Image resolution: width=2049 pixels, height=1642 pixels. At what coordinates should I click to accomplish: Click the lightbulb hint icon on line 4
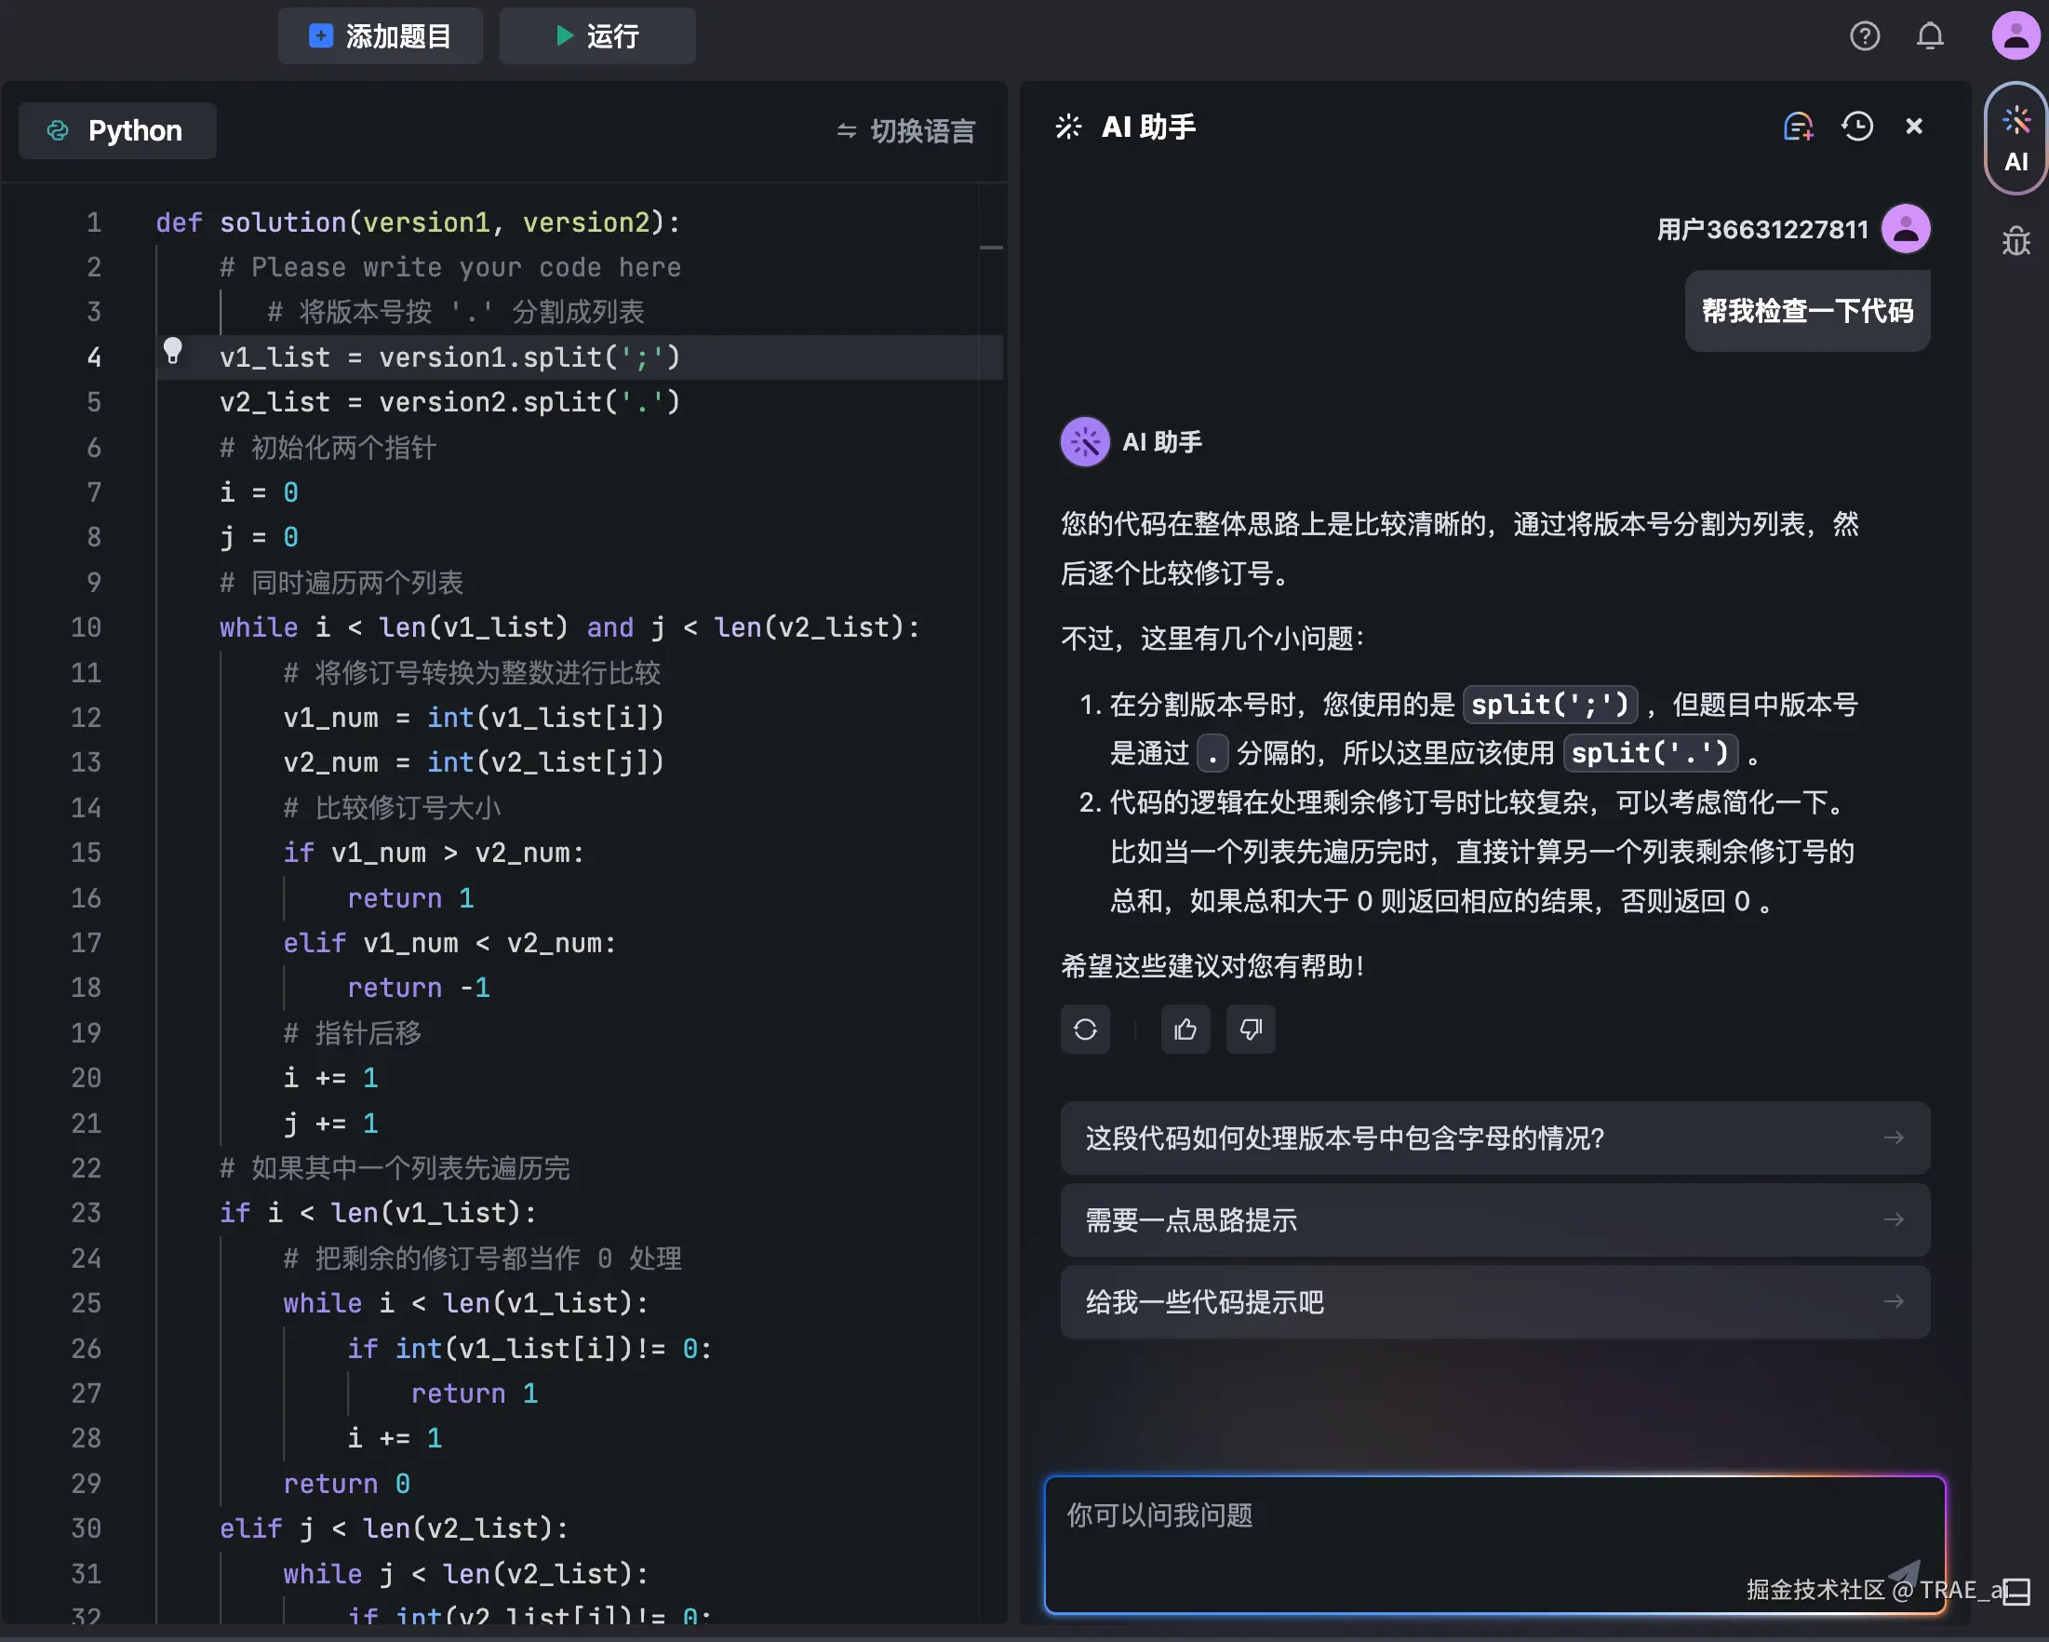(172, 351)
